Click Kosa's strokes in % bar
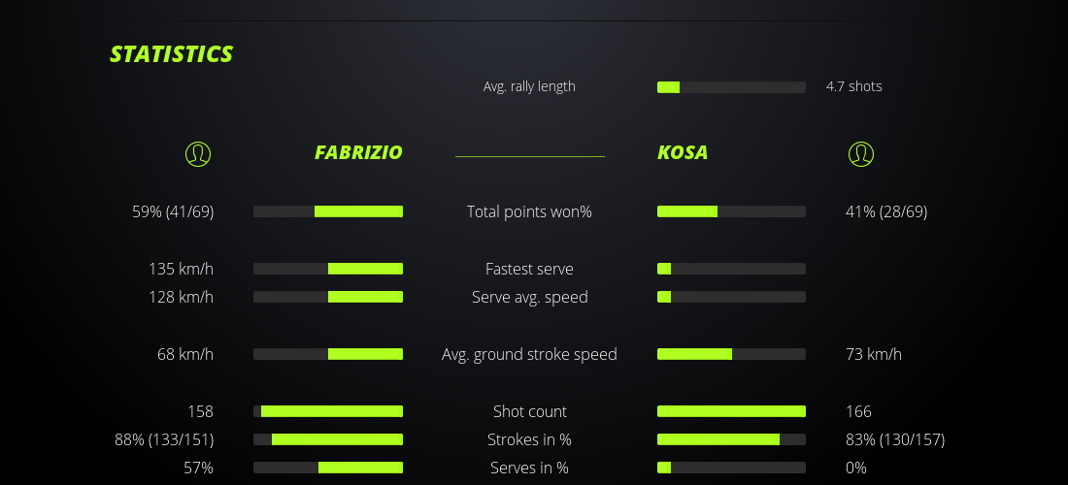 (731, 439)
